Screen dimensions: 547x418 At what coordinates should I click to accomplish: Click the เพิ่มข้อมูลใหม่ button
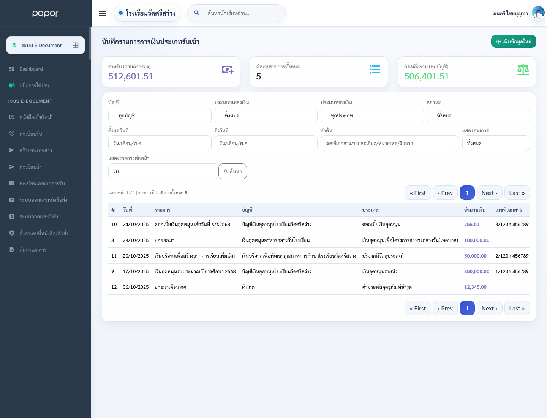pos(514,41)
